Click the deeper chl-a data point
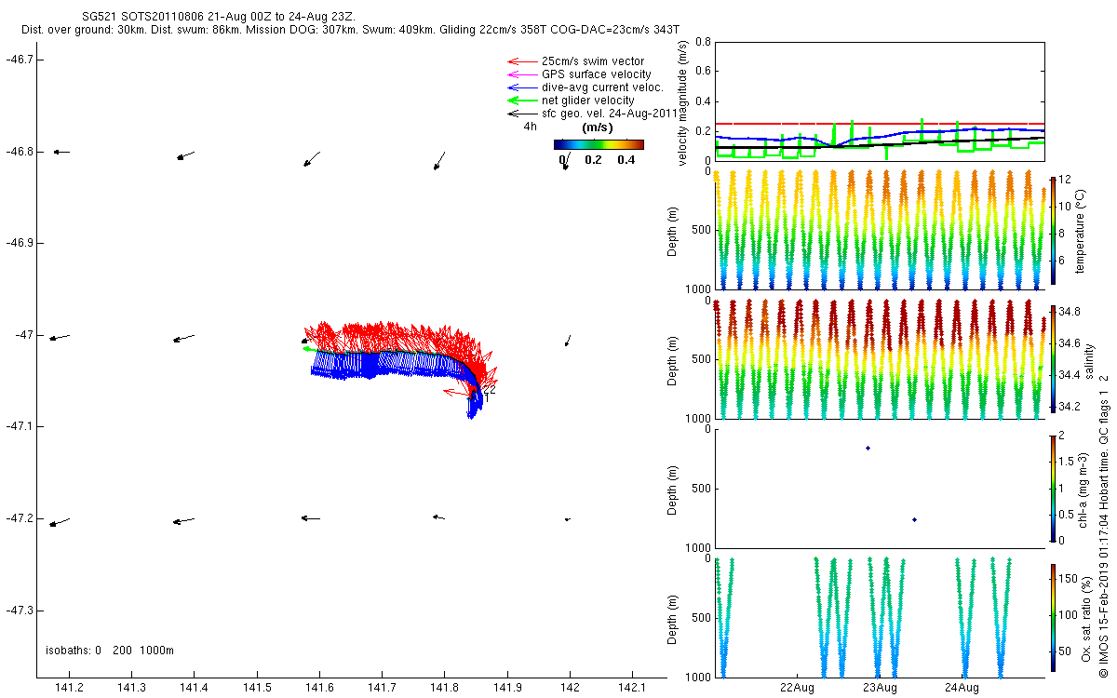1117x698 pixels. (915, 519)
